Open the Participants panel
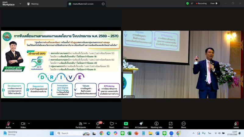 [81, 124]
